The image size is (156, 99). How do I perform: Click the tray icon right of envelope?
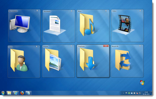pos(134,93)
